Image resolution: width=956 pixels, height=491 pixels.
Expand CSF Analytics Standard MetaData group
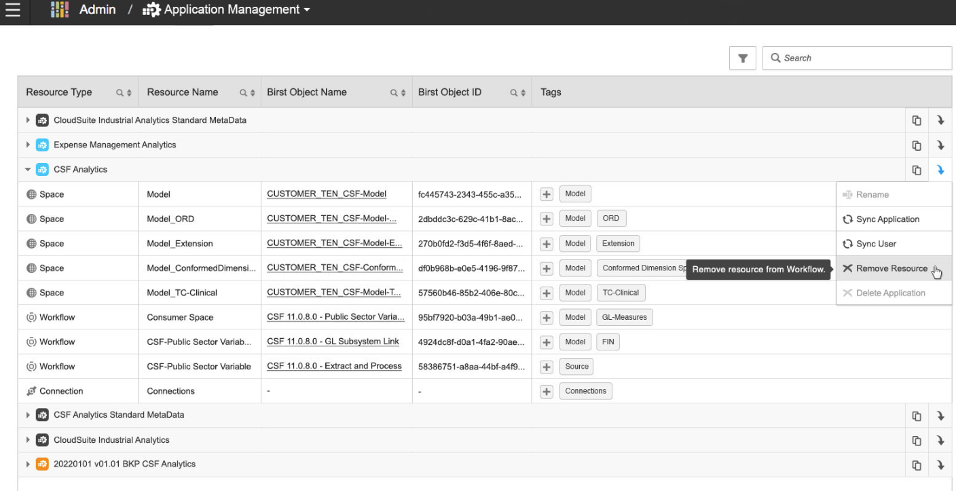tap(28, 415)
